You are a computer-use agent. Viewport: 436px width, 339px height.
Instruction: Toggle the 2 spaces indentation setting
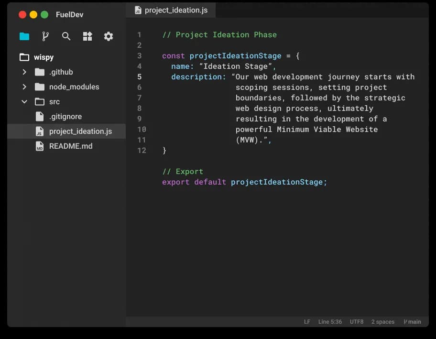click(x=383, y=322)
